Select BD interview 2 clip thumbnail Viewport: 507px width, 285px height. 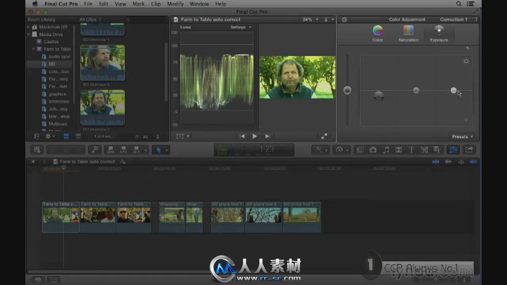click(102, 63)
